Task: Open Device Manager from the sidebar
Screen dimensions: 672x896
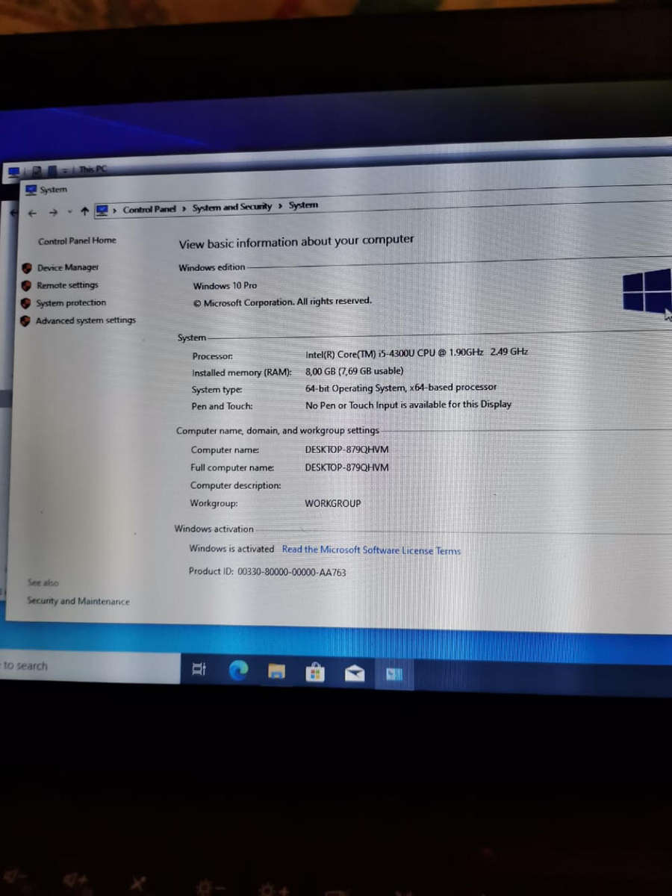Action: coord(68,267)
